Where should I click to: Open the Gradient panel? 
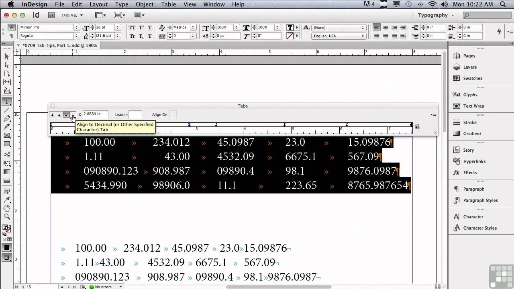472,134
